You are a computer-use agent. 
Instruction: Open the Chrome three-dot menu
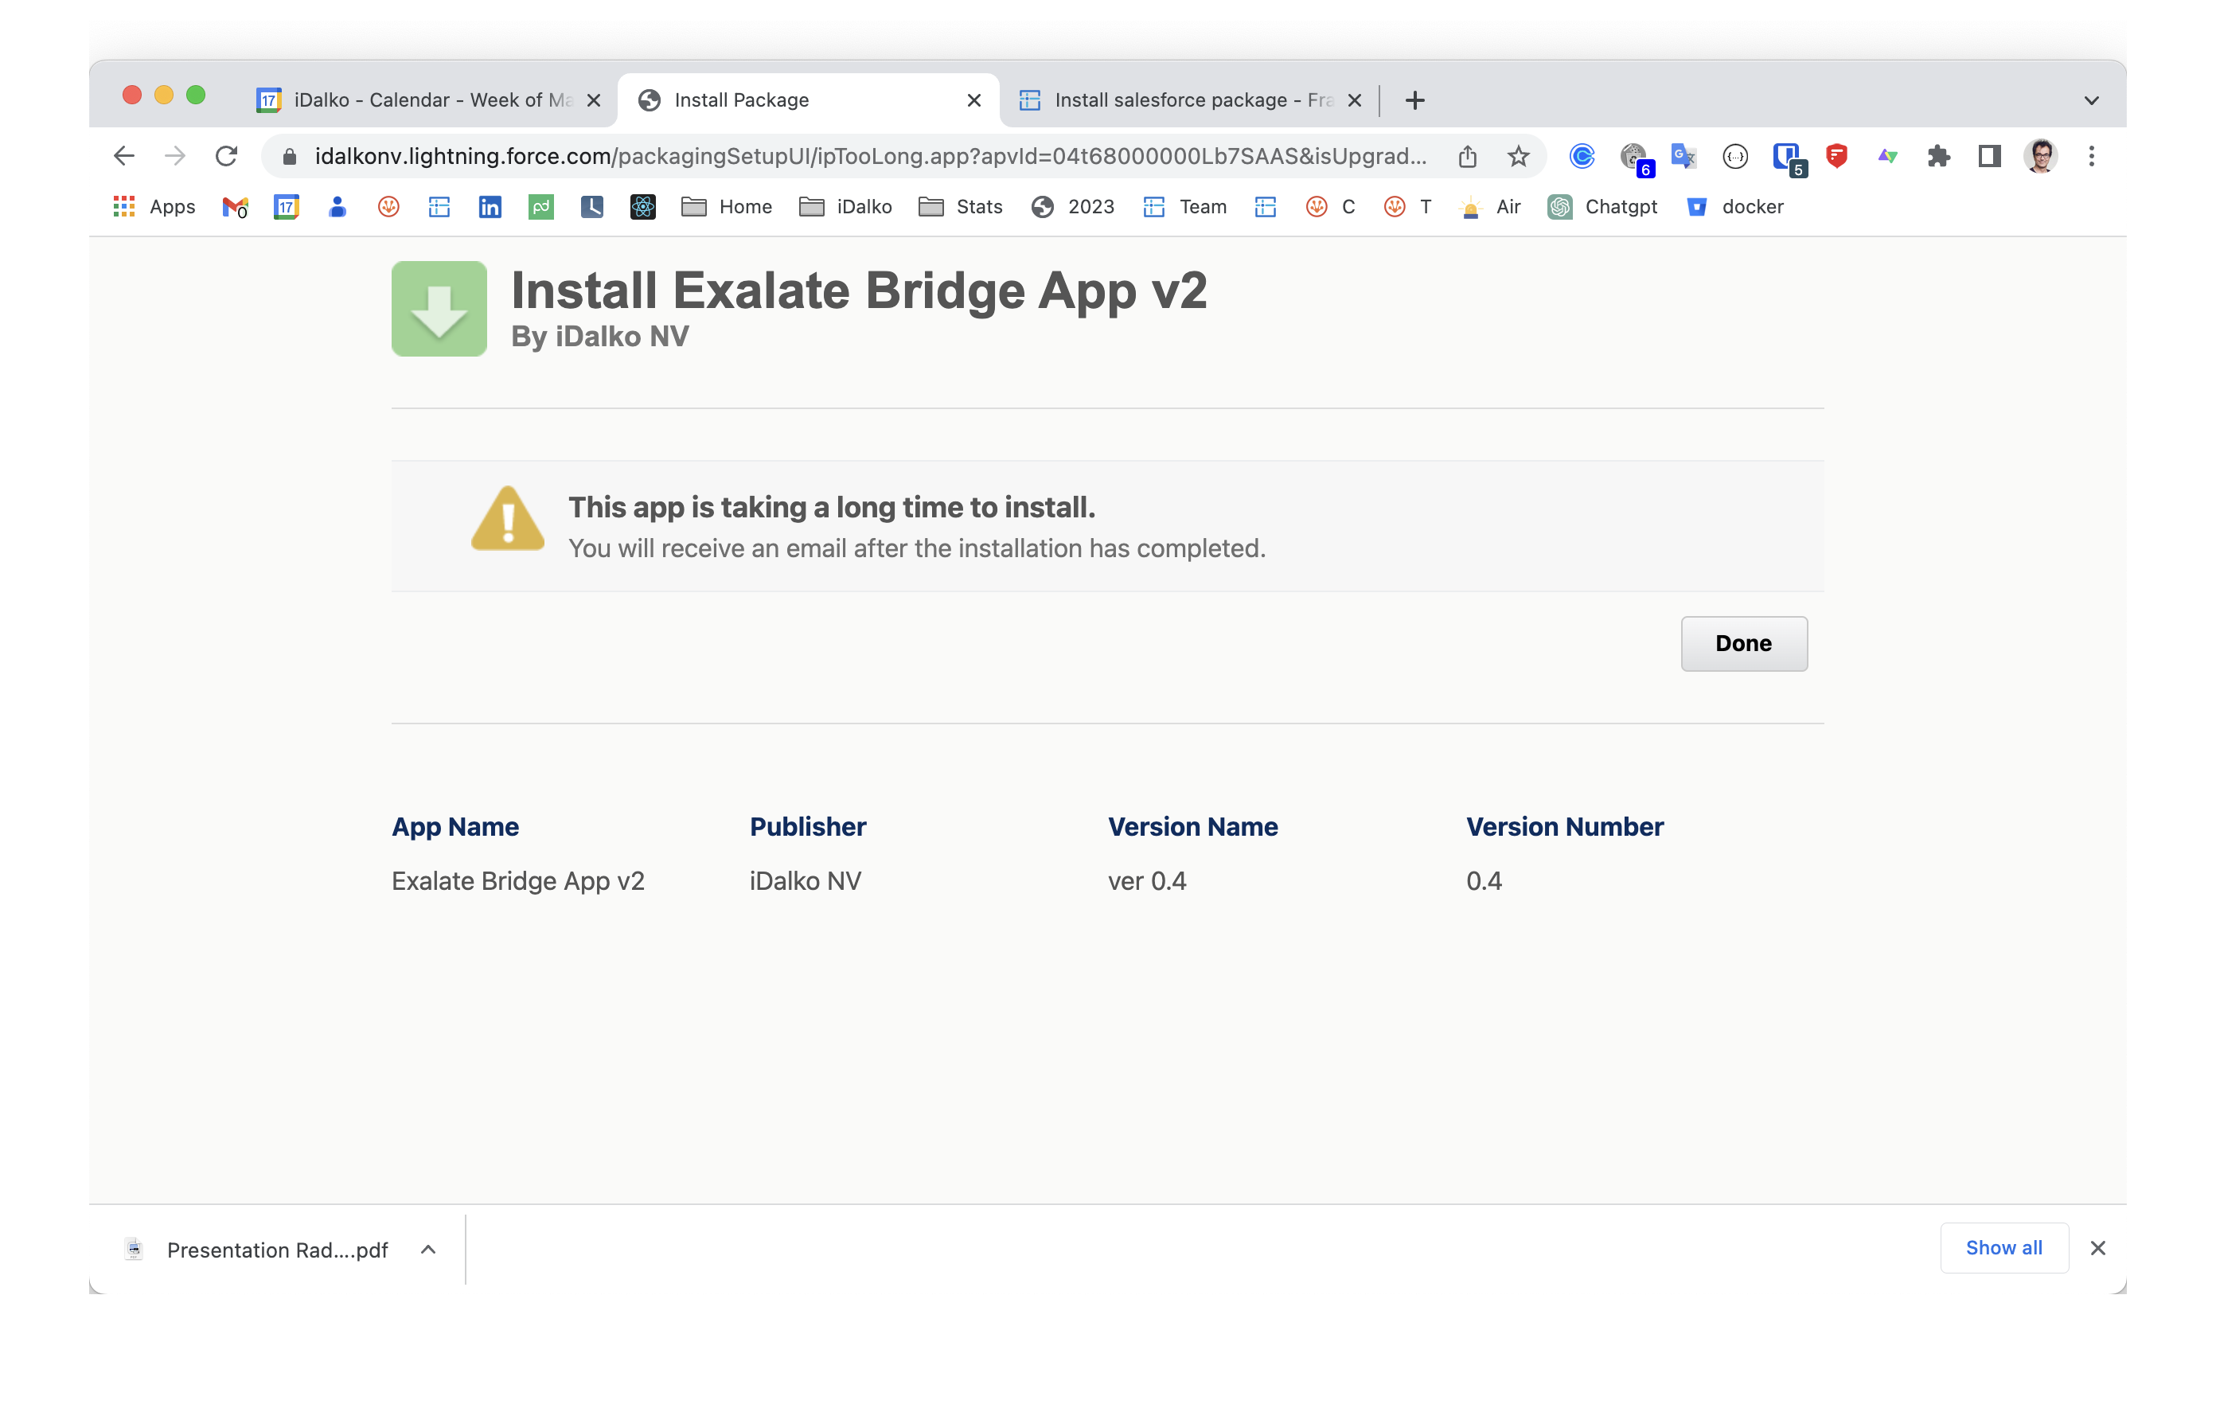pos(2091,157)
